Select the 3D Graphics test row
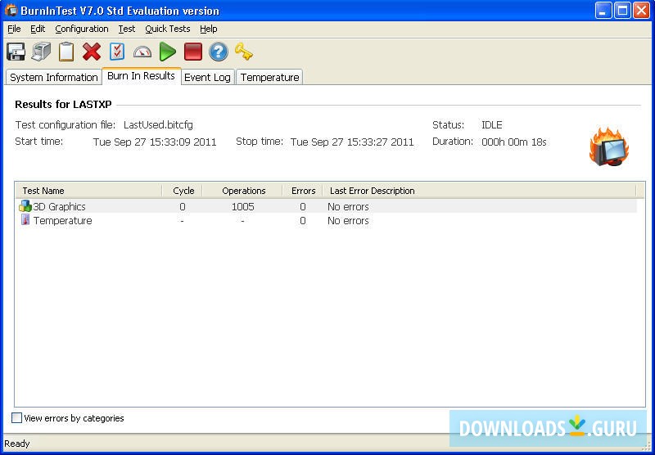Viewport: 655px width, 455px height. click(326, 206)
